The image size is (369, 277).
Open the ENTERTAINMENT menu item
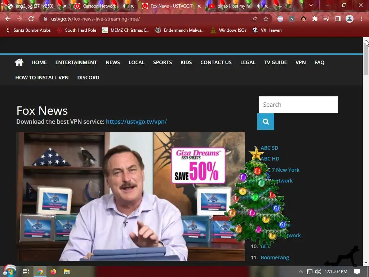(x=76, y=62)
